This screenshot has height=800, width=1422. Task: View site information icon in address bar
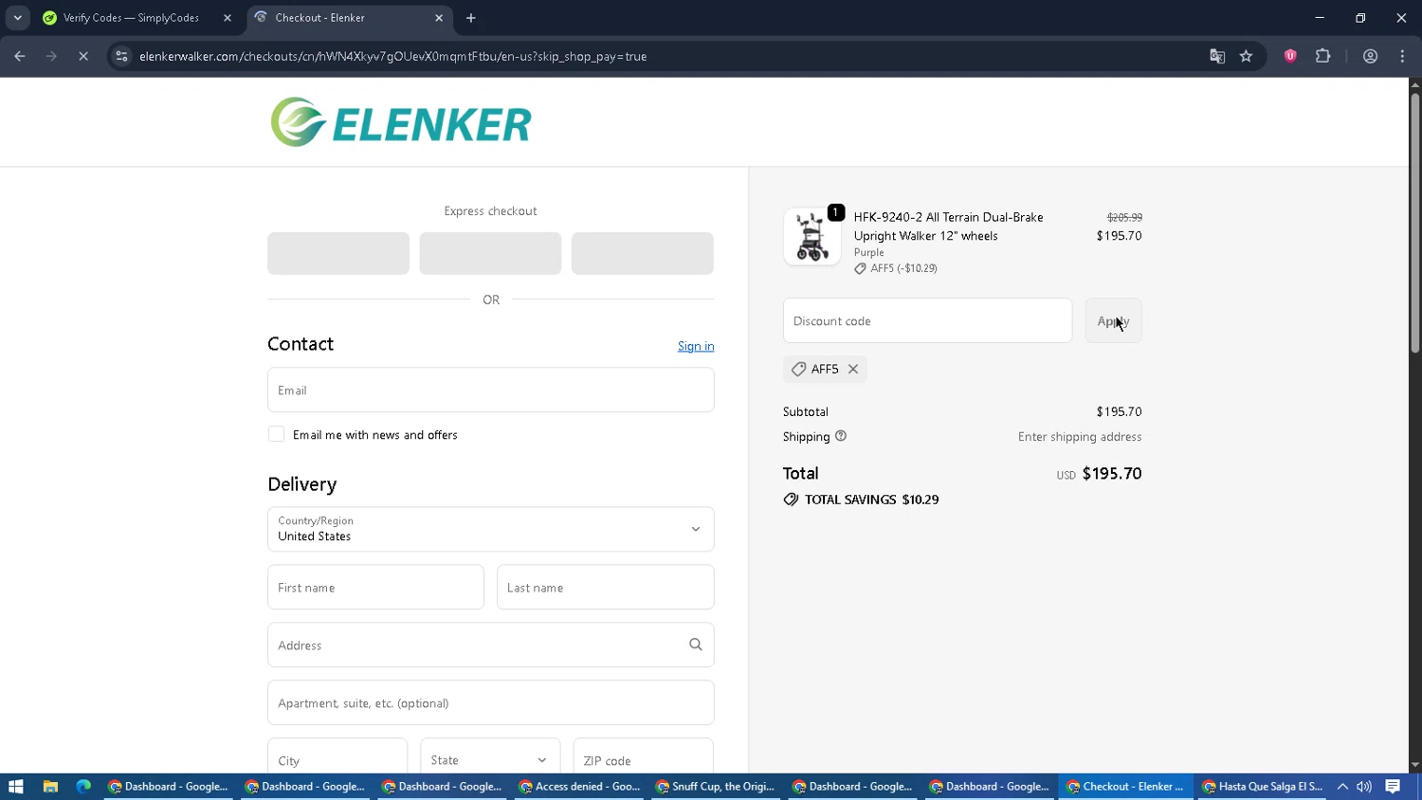pos(121,56)
